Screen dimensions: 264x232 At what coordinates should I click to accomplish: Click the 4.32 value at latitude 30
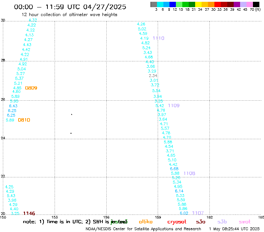pos(33,20)
